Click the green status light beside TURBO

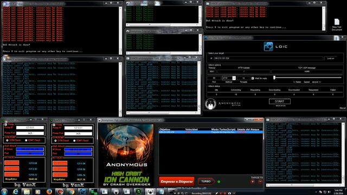[x=219, y=182]
